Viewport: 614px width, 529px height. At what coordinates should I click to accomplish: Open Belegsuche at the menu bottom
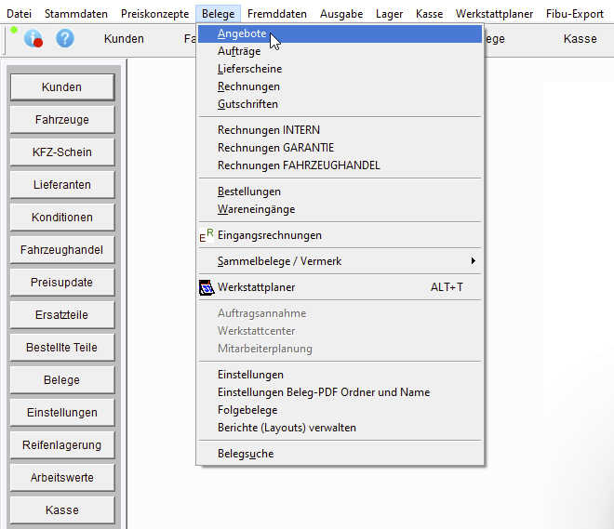(340, 454)
